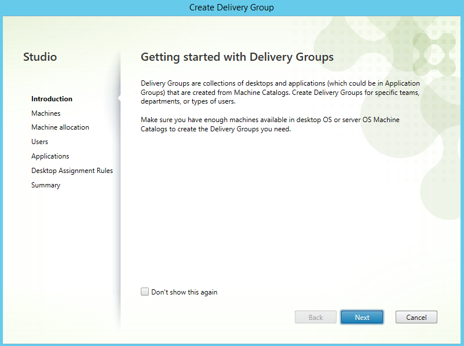The height and width of the screenshot is (346, 464).
Task: Select the Introduction step
Action: [52, 99]
